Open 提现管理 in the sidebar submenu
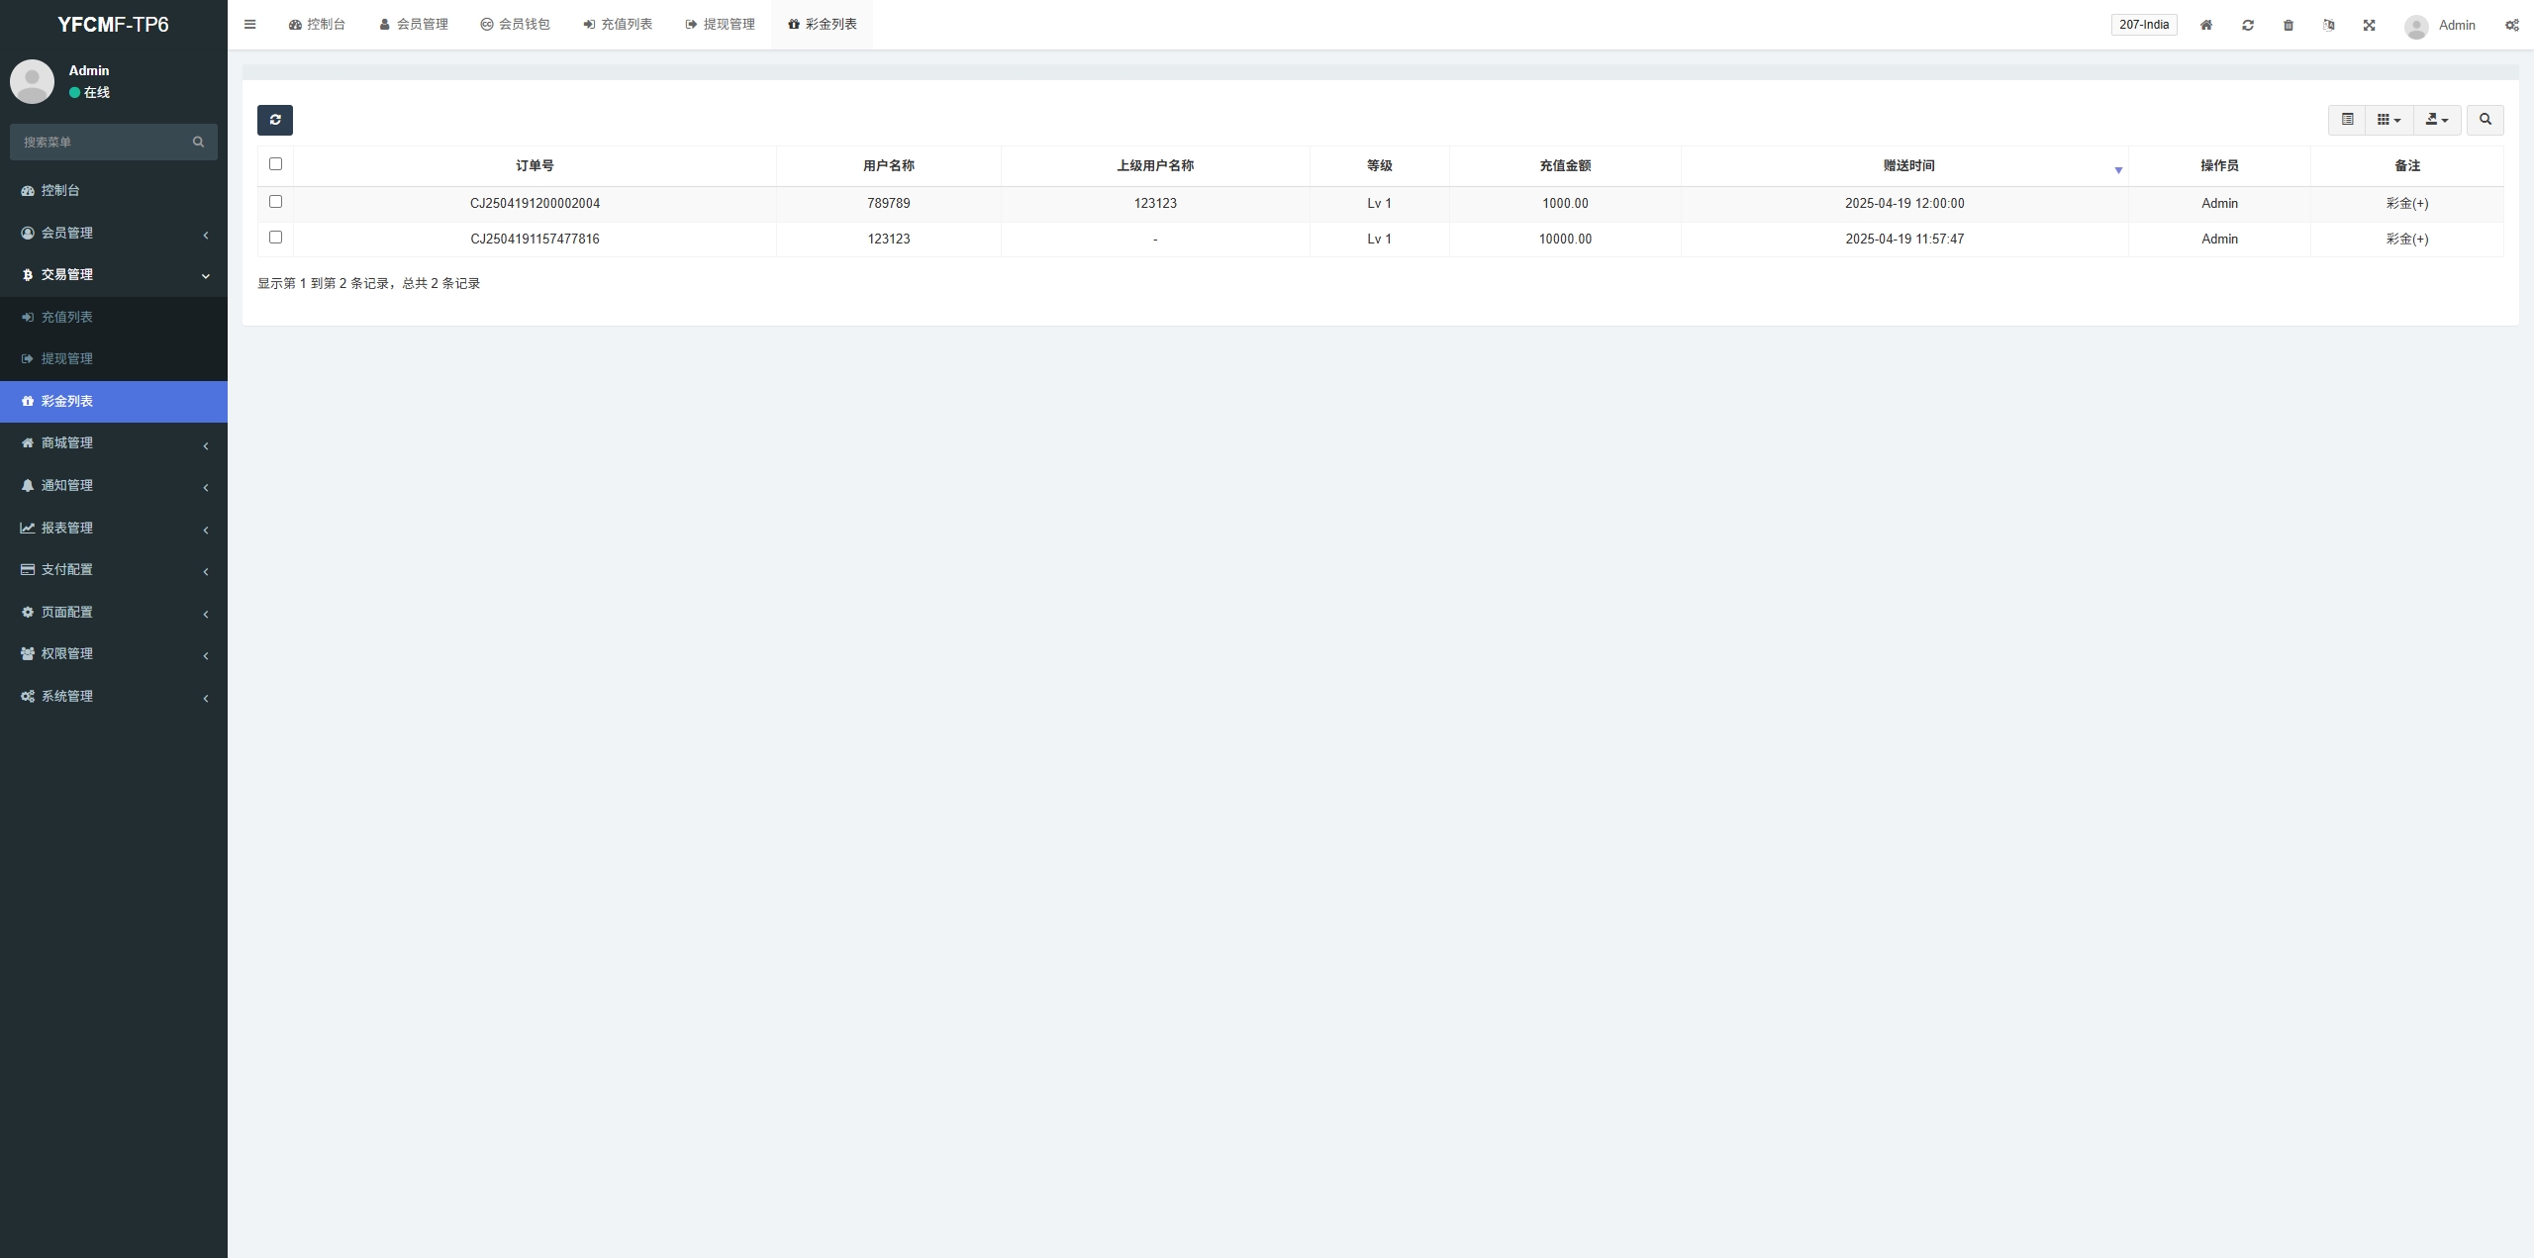2534x1258 pixels. (x=67, y=358)
